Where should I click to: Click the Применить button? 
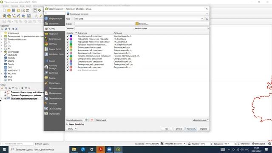point(191,129)
